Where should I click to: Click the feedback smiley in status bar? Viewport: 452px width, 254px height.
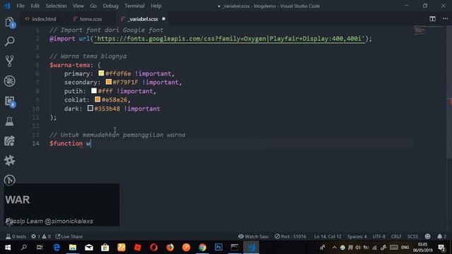[427, 236]
